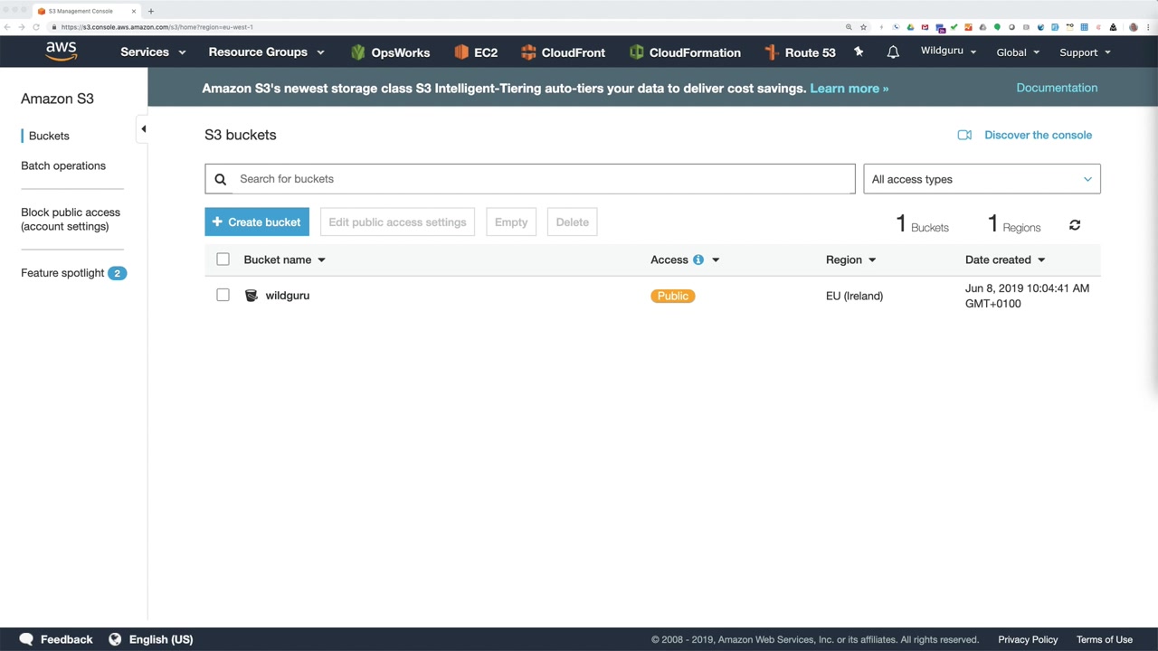Click the Jun 8, 2019 creation date
The image size is (1158, 651).
point(1027,296)
